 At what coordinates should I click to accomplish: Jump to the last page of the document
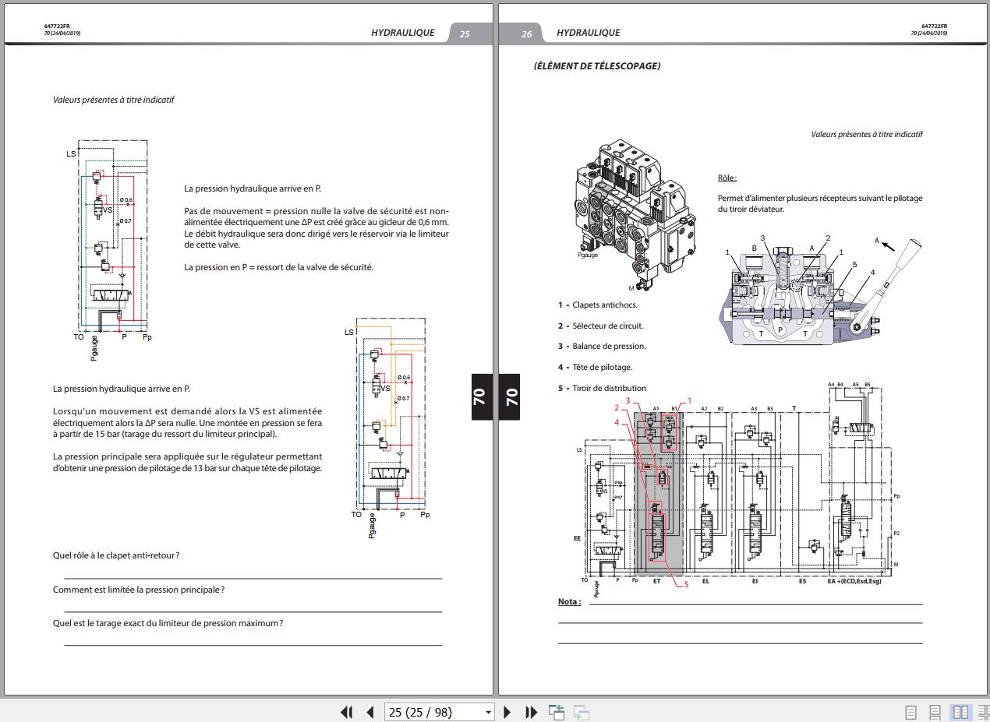(532, 712)
